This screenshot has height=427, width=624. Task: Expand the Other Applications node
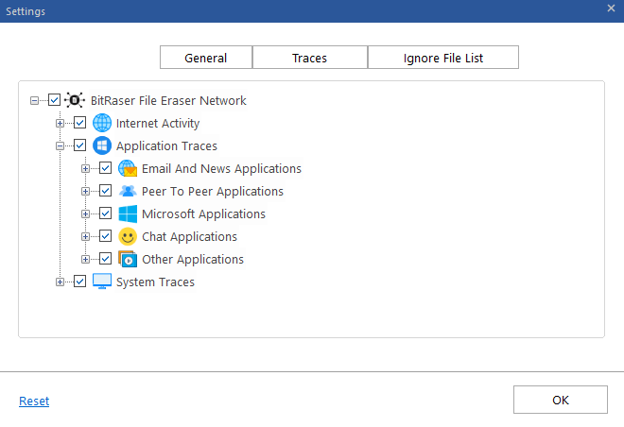(x=85, y=259)
